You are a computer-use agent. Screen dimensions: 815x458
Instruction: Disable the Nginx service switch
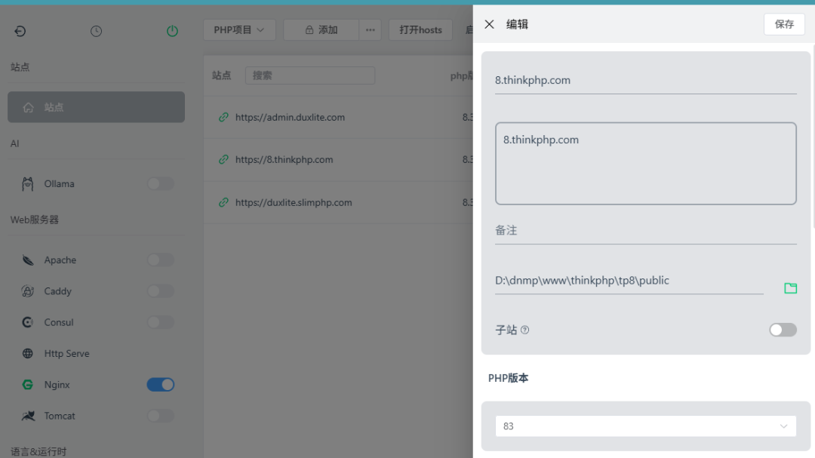point(161,385)
